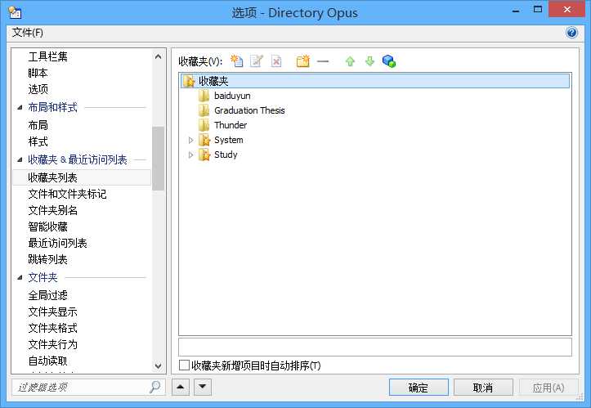Viewport: 591px width, 408px height.
Task: Expand the Study folder in tree
Action: coord(190,155)
